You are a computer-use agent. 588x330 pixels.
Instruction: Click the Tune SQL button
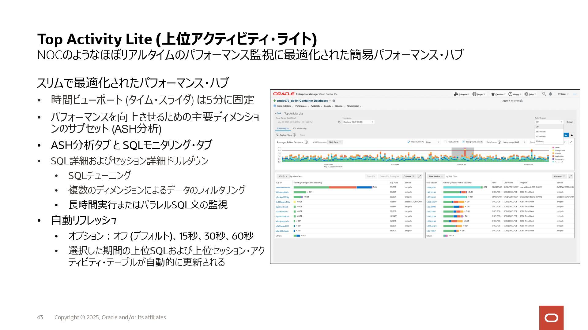[371, 176]
